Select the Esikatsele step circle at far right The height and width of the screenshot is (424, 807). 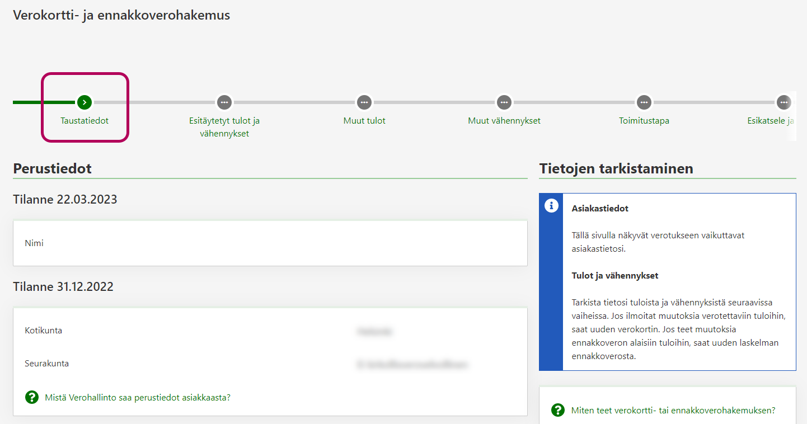783,102
